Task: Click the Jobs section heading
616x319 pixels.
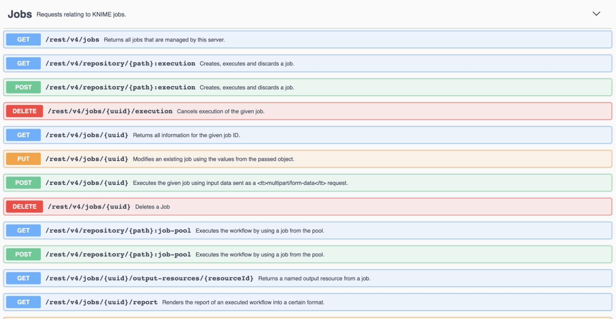Action: (20, 14)
